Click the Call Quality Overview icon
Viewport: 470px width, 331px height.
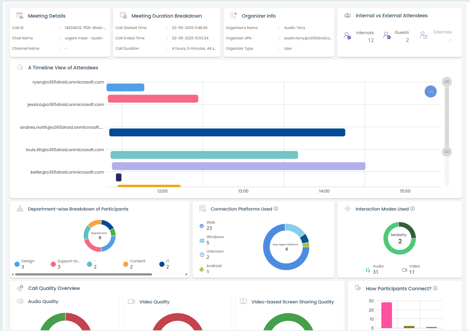coord(20,288)
